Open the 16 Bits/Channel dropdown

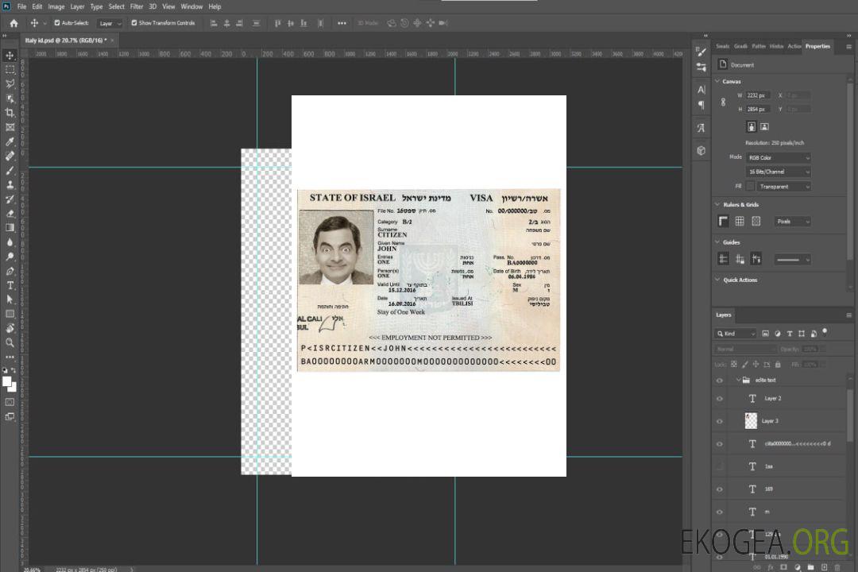point(778,172)
